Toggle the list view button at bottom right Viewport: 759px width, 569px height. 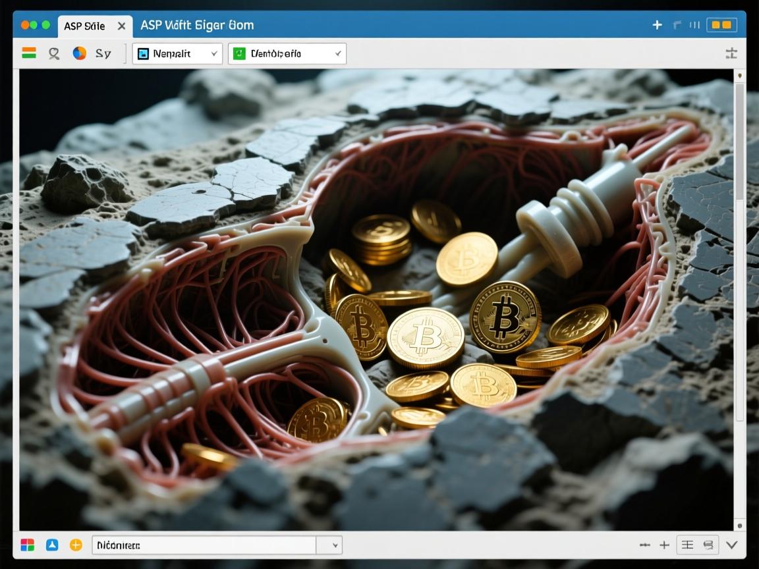click(x=687, y=545)
